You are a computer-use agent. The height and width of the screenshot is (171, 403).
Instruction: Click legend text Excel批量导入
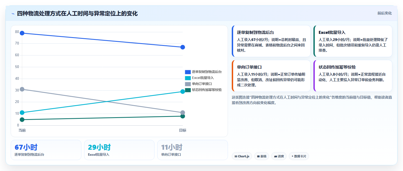click(203, 78)
